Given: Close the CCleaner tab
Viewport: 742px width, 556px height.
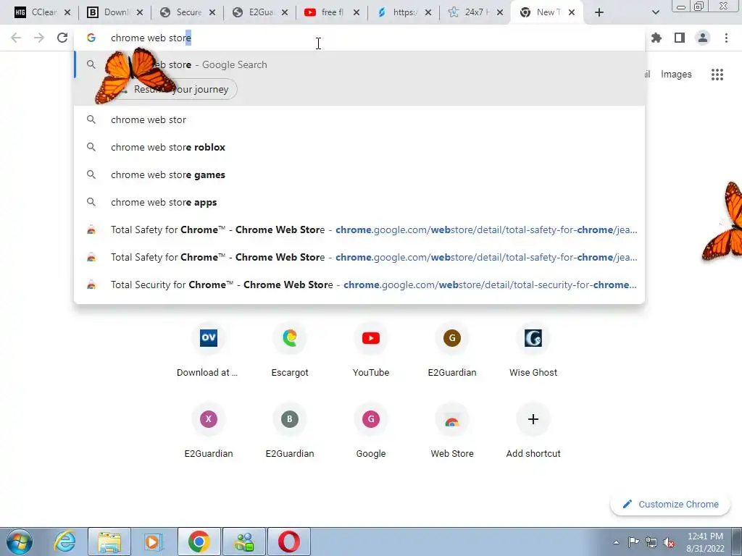Looking at the screenshot, I should pyautogui.click(x=67, y=12).
